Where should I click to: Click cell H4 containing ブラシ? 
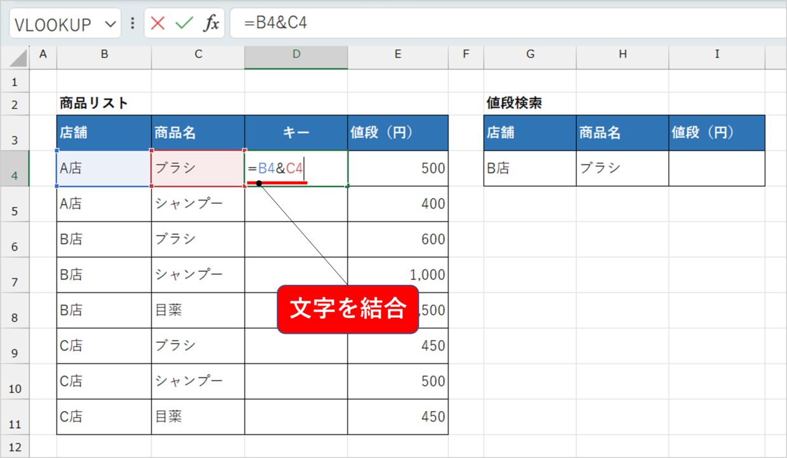[623, 168]
